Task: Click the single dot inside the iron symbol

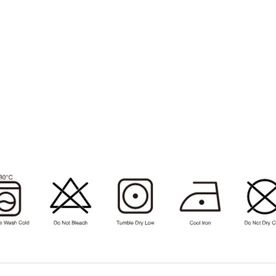Action: pos(202,202)
